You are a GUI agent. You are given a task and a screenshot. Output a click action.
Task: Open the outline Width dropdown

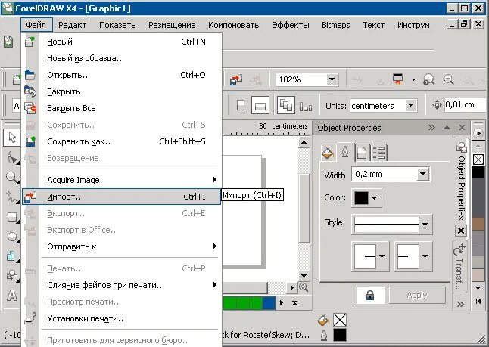[422, 174]
